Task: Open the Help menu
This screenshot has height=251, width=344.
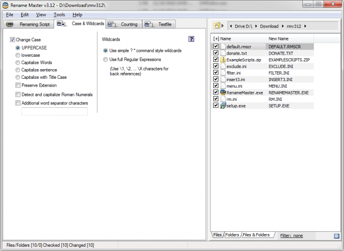Action: point(77,15)
